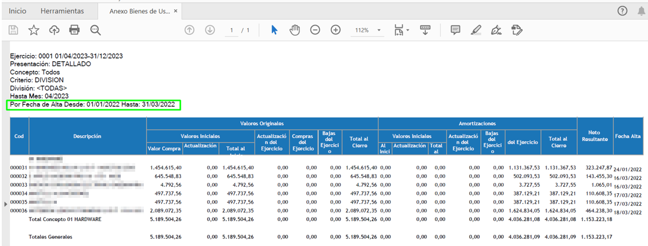The width and height of the screenshot is (648, 246).
Task: Click the cloud upload icon
Action: [54, 30]
